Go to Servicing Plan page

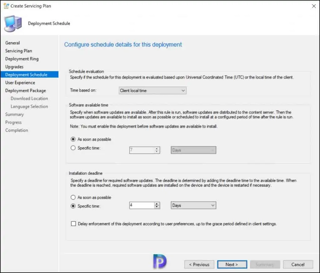18,51
